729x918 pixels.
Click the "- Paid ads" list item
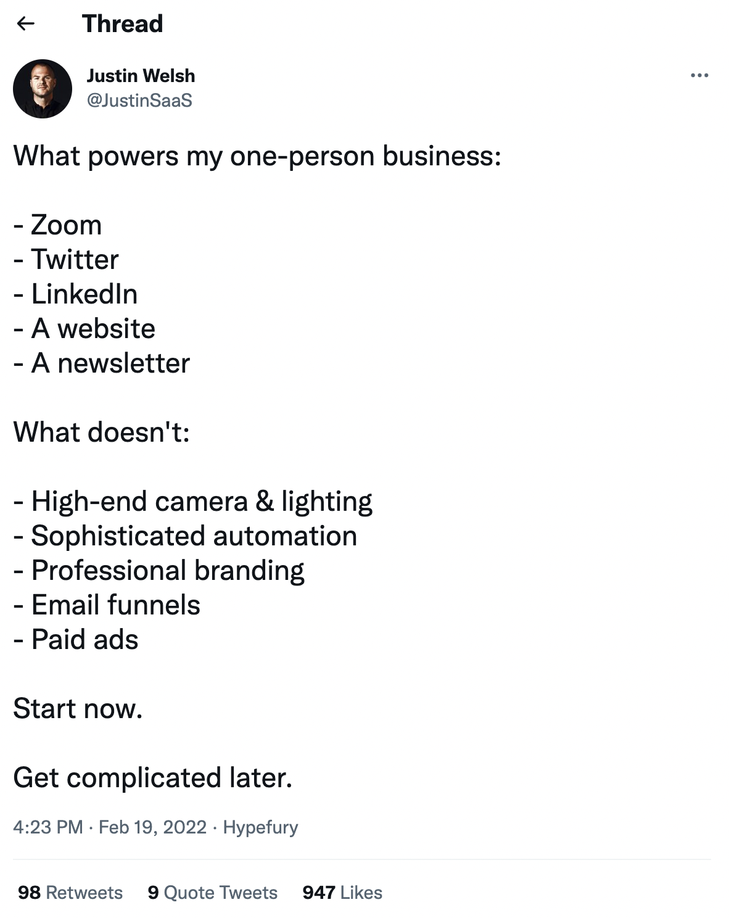tap(76, 639)
